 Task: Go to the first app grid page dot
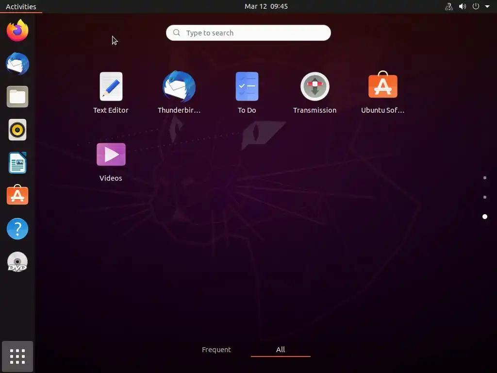485,178
